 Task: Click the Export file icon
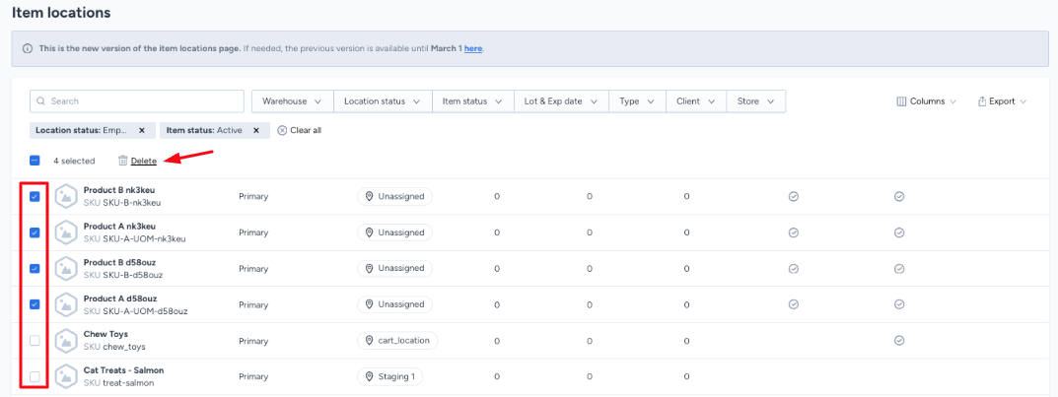[982, 101]
